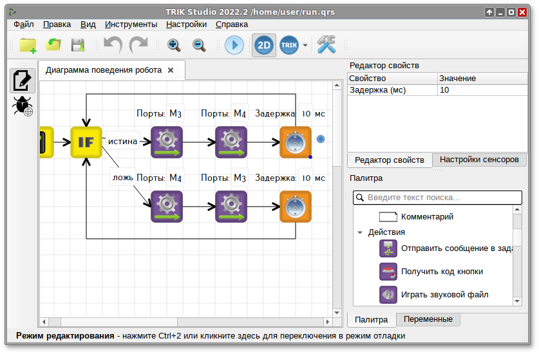Click the zoom out magnifier
The image size is (539, 354).
pyautogui.click(x=199, y=45)
